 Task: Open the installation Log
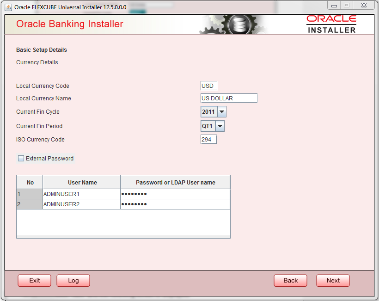tap(73, 280)
